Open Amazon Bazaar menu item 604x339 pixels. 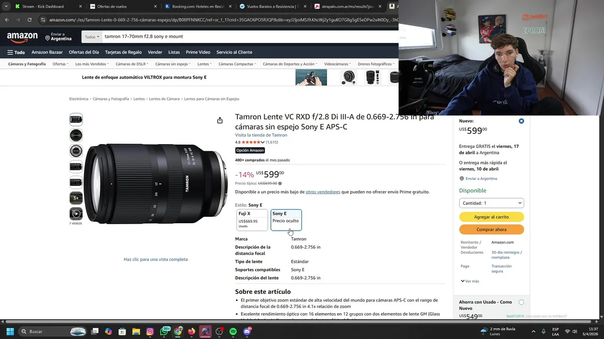[47, 52]
